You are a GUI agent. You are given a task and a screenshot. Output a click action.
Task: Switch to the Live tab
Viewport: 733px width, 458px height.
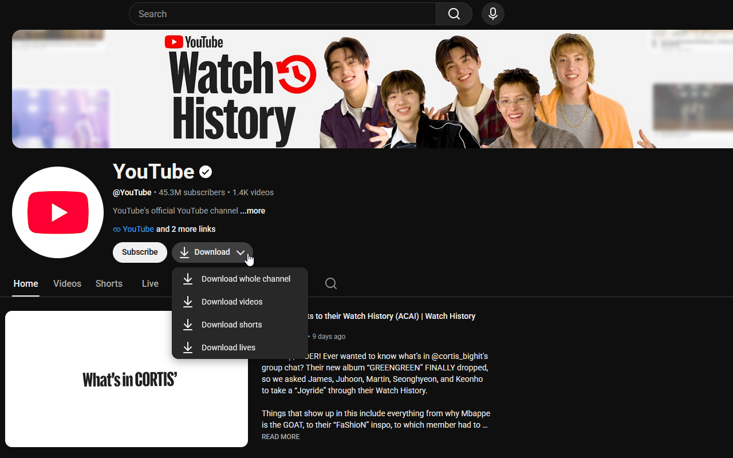click(150, 283)
